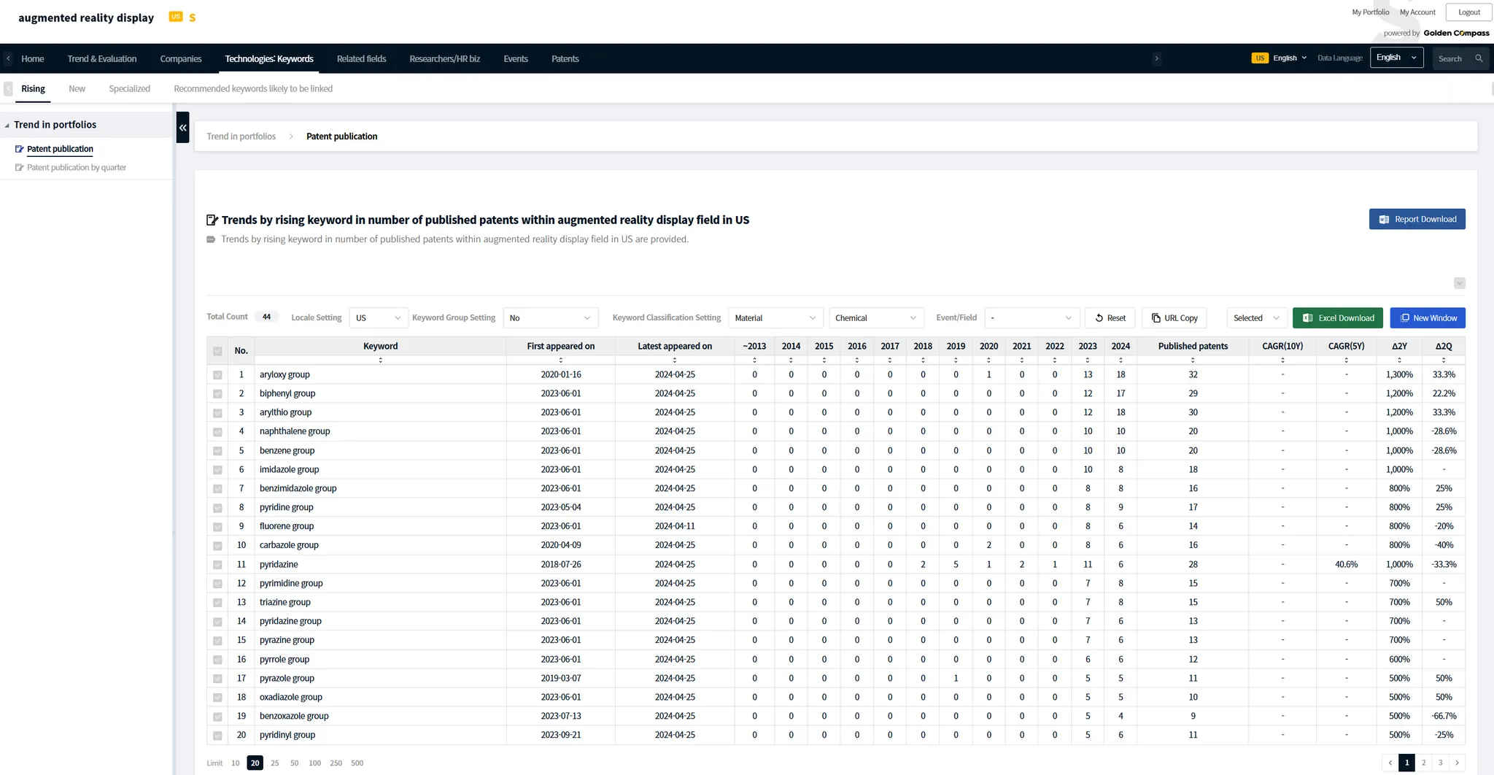1494x775 pixels.
Task: Open the Material classification dropdown
Action: click(x=775, y=318)
